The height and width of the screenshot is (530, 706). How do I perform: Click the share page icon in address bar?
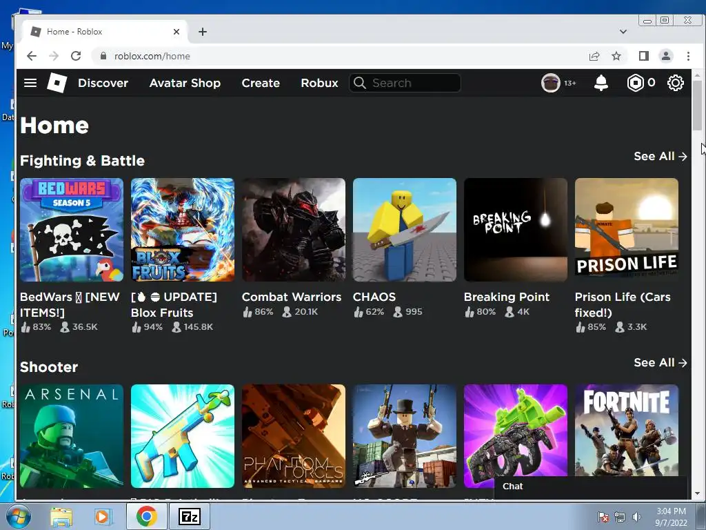tap(594, 56)
